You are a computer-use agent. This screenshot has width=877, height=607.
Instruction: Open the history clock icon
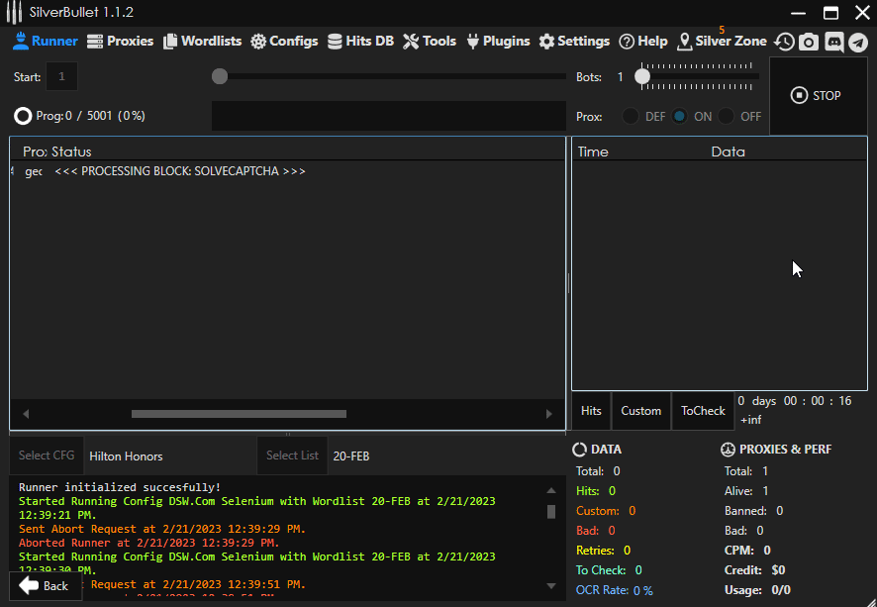pos(784,42)
